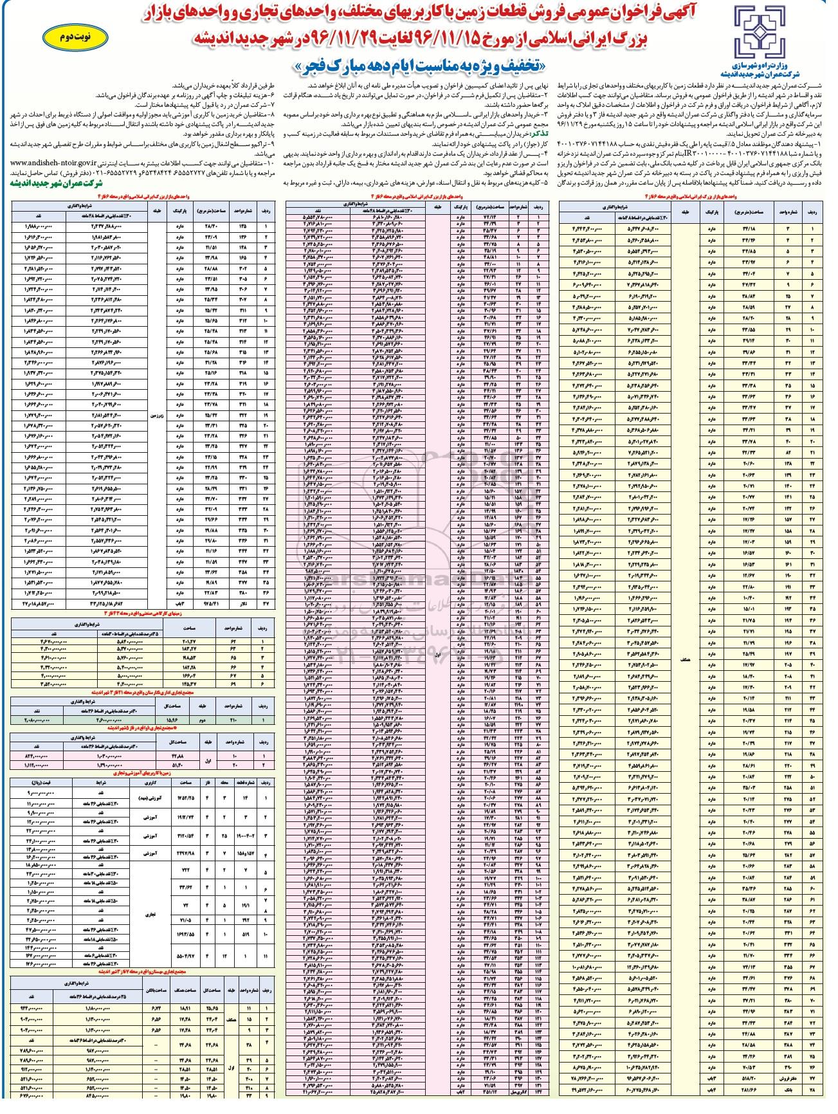Click use cell «آموزشی (مهد)»
This screenshot has width=838, height=1114.
point(150,798)
